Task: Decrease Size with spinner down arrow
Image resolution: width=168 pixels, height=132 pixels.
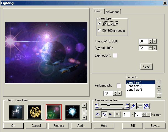Action: [x=150, y=49]
